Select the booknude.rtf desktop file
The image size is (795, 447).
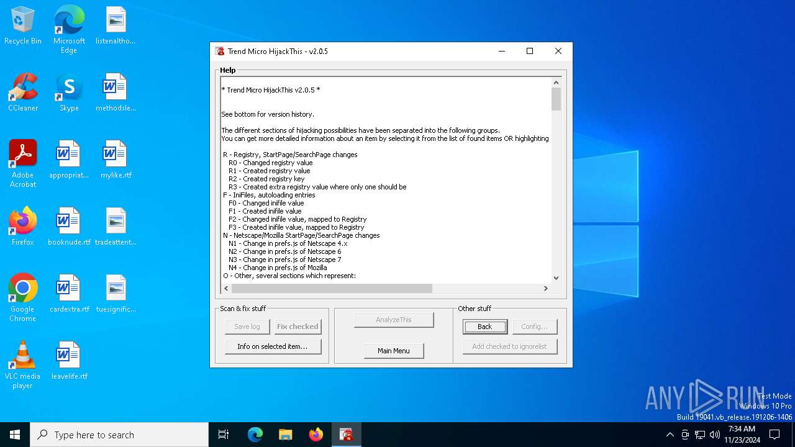click(69, 227)
